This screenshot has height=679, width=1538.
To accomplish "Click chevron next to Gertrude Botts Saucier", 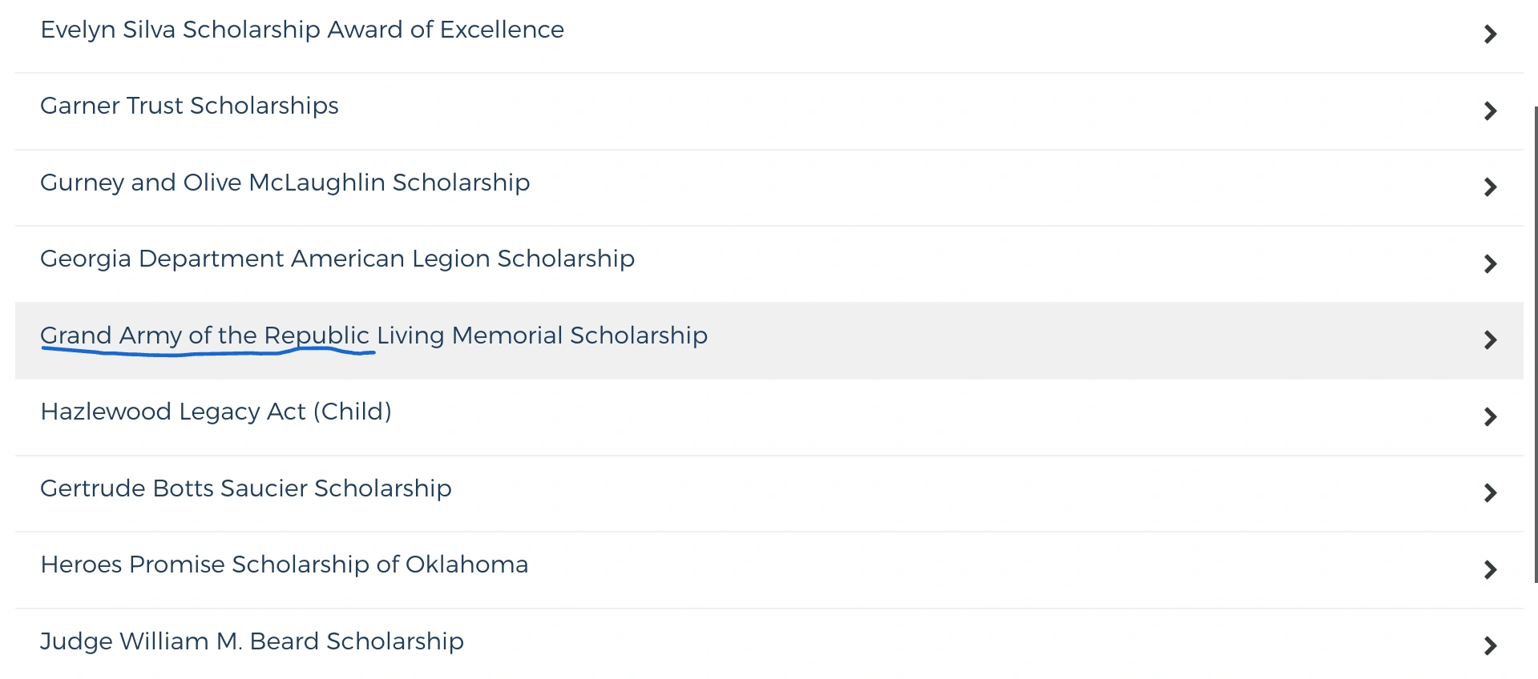I will click(1490, 493).
